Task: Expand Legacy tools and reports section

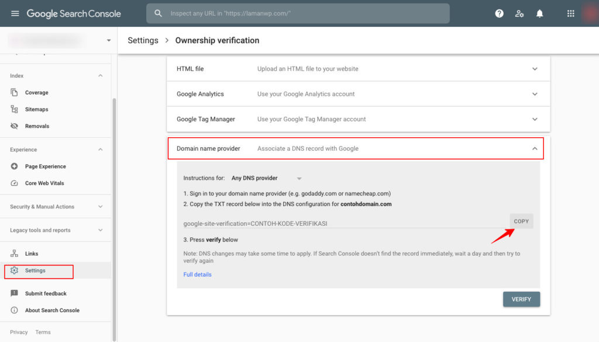Action: point(100,231)
